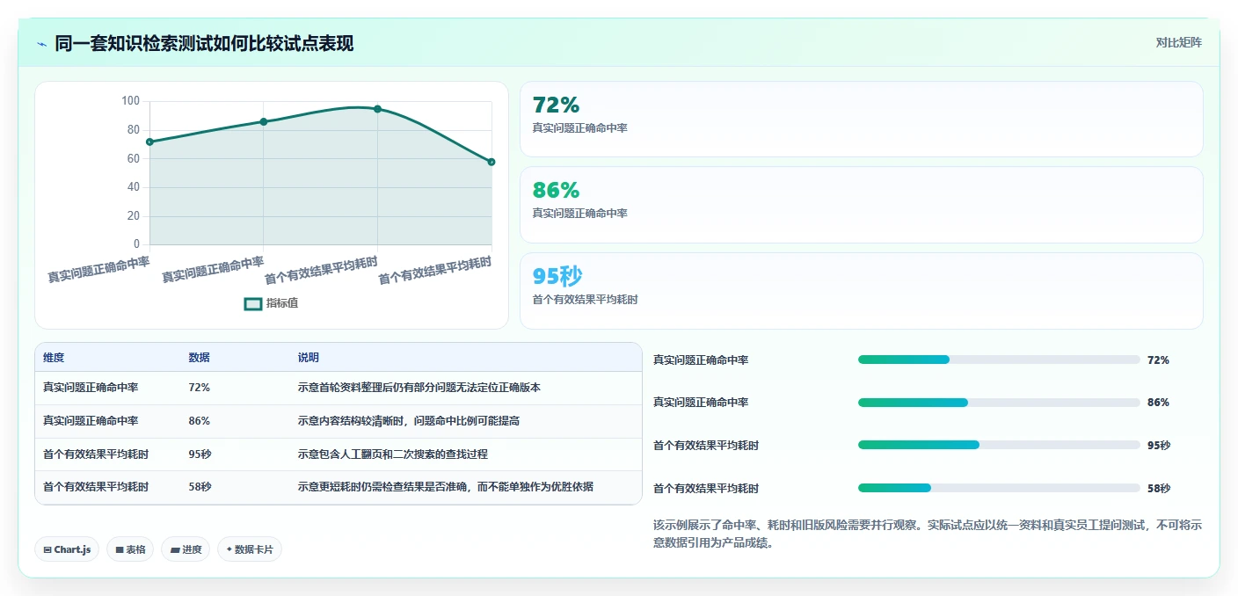Click the 72% value right of the progress bar
The height and width of the screenshot is (596, 1238).
[1159, 360]
